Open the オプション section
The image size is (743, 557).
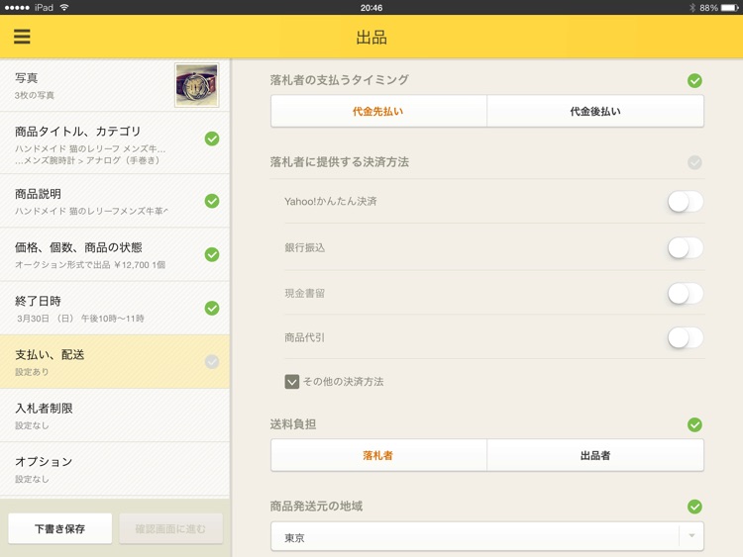tap(115, 469)
